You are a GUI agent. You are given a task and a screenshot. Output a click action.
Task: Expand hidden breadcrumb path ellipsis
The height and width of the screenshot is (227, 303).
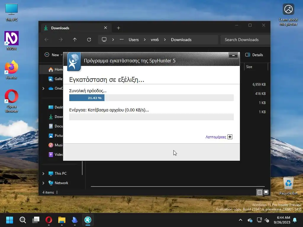pyautogui.click(x=122, y=40)
